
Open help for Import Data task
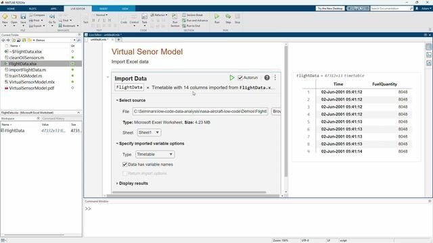[x=267, y=78]
